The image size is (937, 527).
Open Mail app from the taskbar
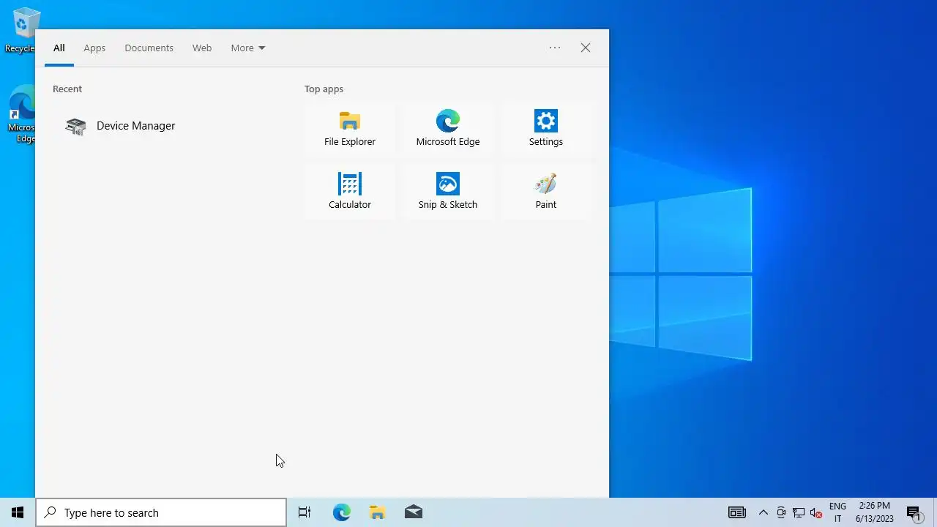413,512
